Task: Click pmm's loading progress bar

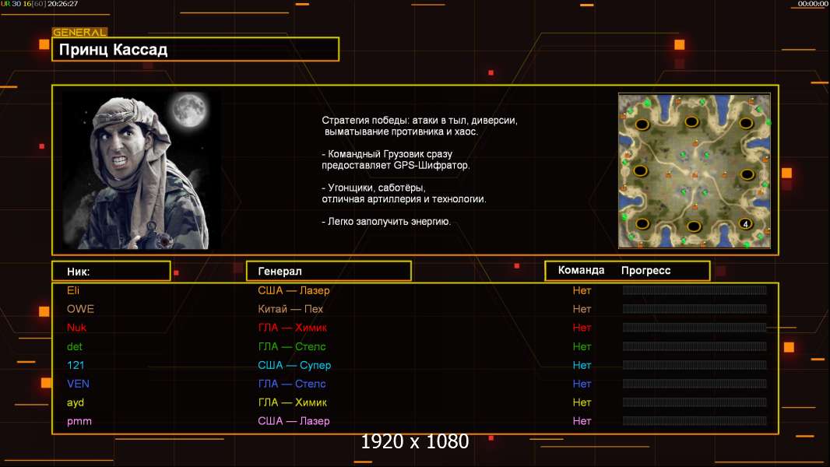Action: tap(694, 421)
